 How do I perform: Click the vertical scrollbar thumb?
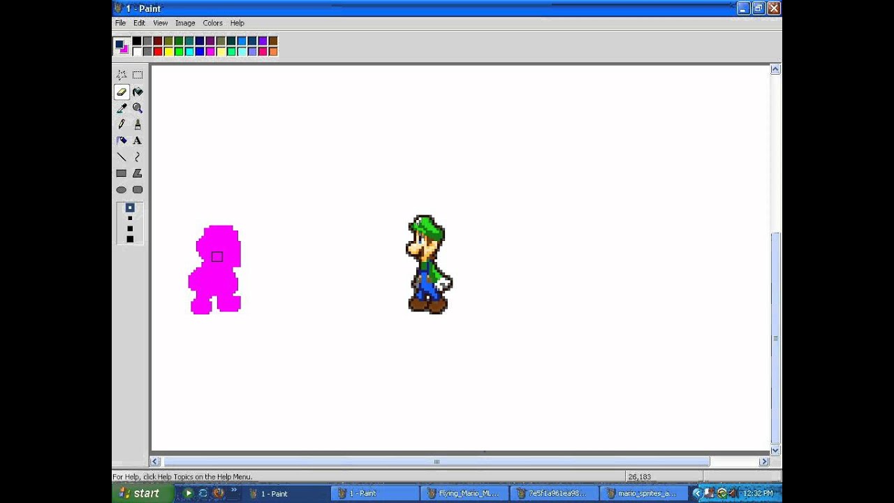click(775, 338)
